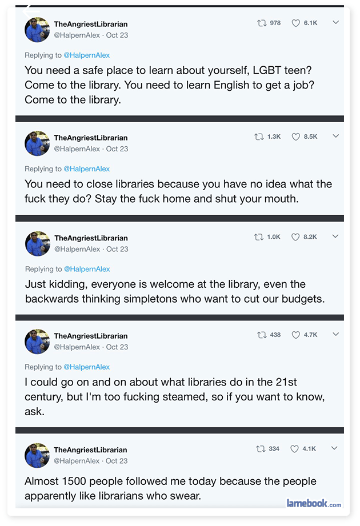Like the tweet with 4.1K likes
Image resolution: width=360 pixels, height=526 pixels.
pos(295,449)
